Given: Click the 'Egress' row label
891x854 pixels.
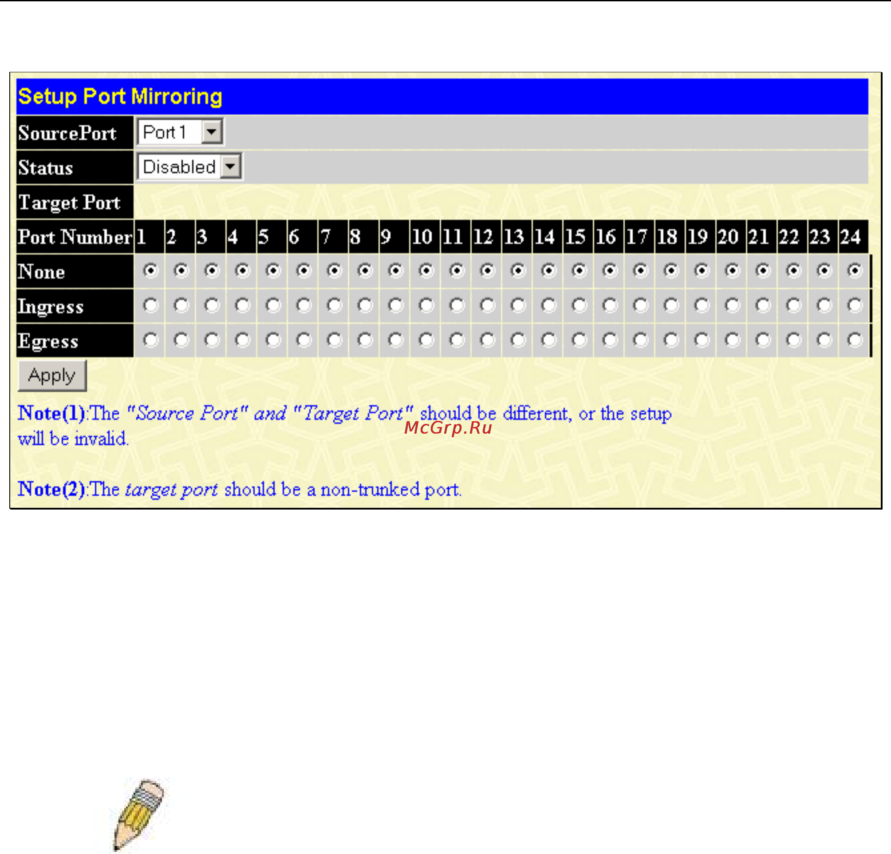Looking at the screenshot, I should (48, 341).
